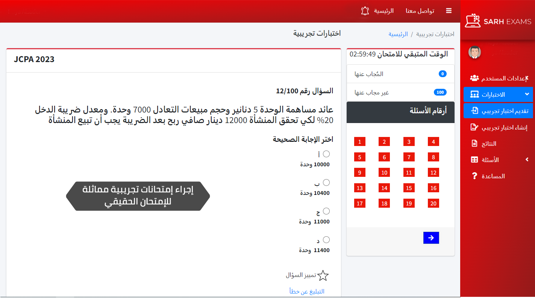Click the help question mark icon
535x298 pixels.
point(474,176)
